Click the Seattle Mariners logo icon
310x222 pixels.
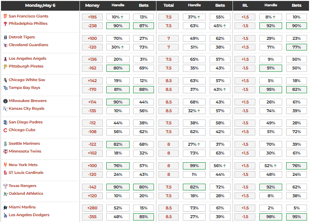click(x=5, y=144)
